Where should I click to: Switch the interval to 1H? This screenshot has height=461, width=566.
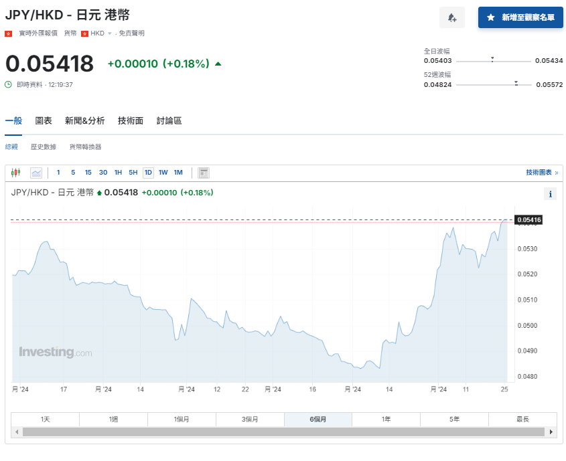(x=118, y=173)
